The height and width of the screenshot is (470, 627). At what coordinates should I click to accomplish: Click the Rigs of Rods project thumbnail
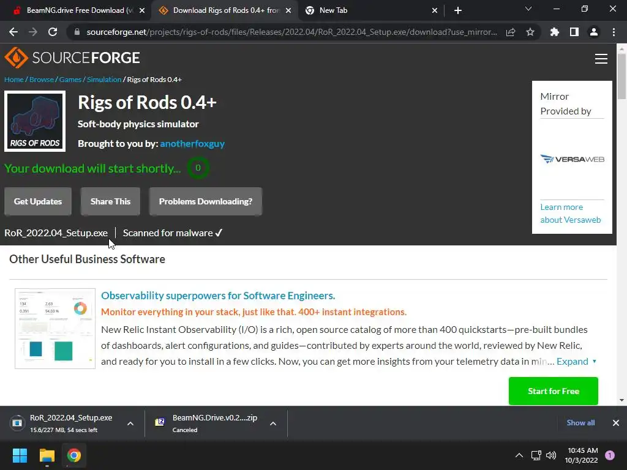pos(35,121)
